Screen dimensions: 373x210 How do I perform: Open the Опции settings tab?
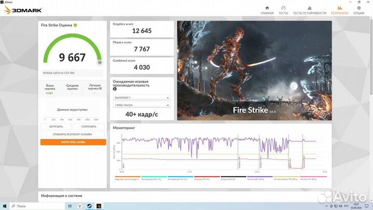(358, 10)
